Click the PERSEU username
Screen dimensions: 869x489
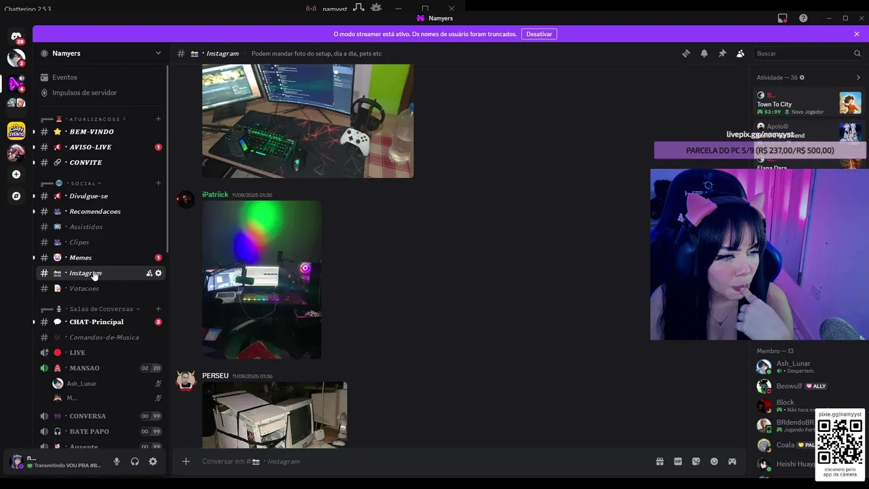(x=215, y=376)
